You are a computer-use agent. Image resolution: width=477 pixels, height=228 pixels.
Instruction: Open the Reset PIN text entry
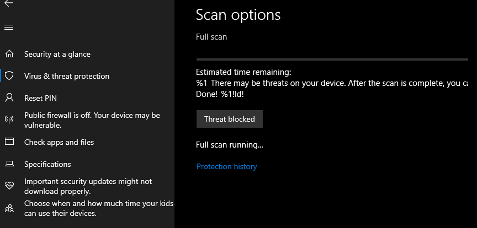pos(40,98)
